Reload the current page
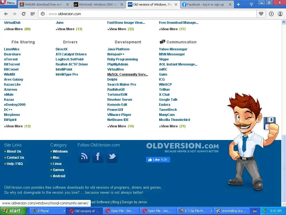The image size is (286, 215). coord(23,14)
